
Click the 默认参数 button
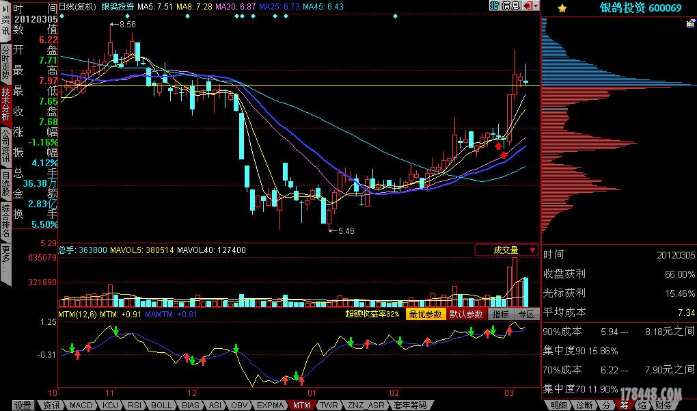pos(466,314)
